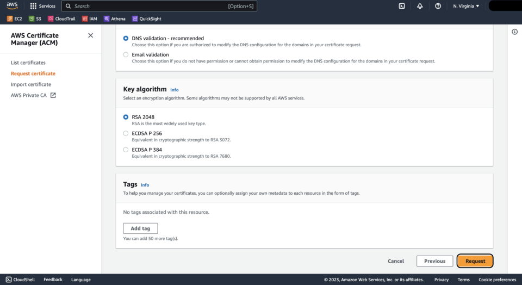Choose ECDSA P 256 key algorithm
The height and width of the screenshot is (285, 522).
pos(126,133)
